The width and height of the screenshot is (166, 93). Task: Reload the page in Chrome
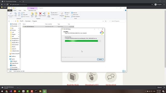click(8, 5)
